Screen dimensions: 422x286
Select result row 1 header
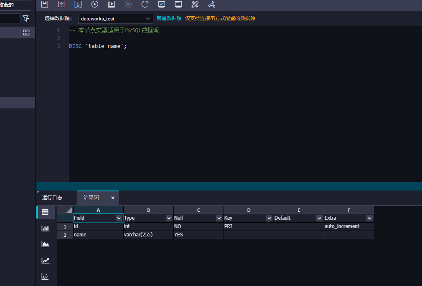(65, 227)
